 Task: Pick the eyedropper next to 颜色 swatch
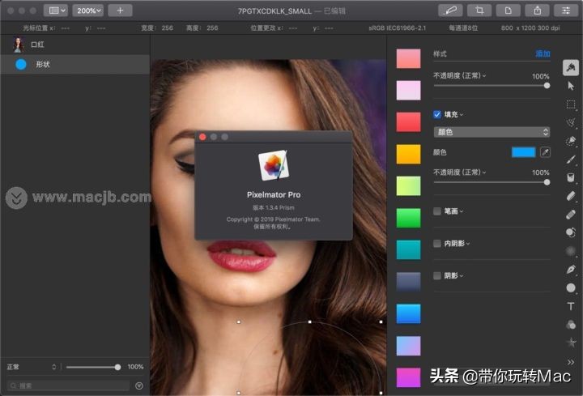(x=545, y=152)
